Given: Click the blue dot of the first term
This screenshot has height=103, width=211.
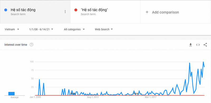Looking at the screenshot, I should [x=6, y=10].
